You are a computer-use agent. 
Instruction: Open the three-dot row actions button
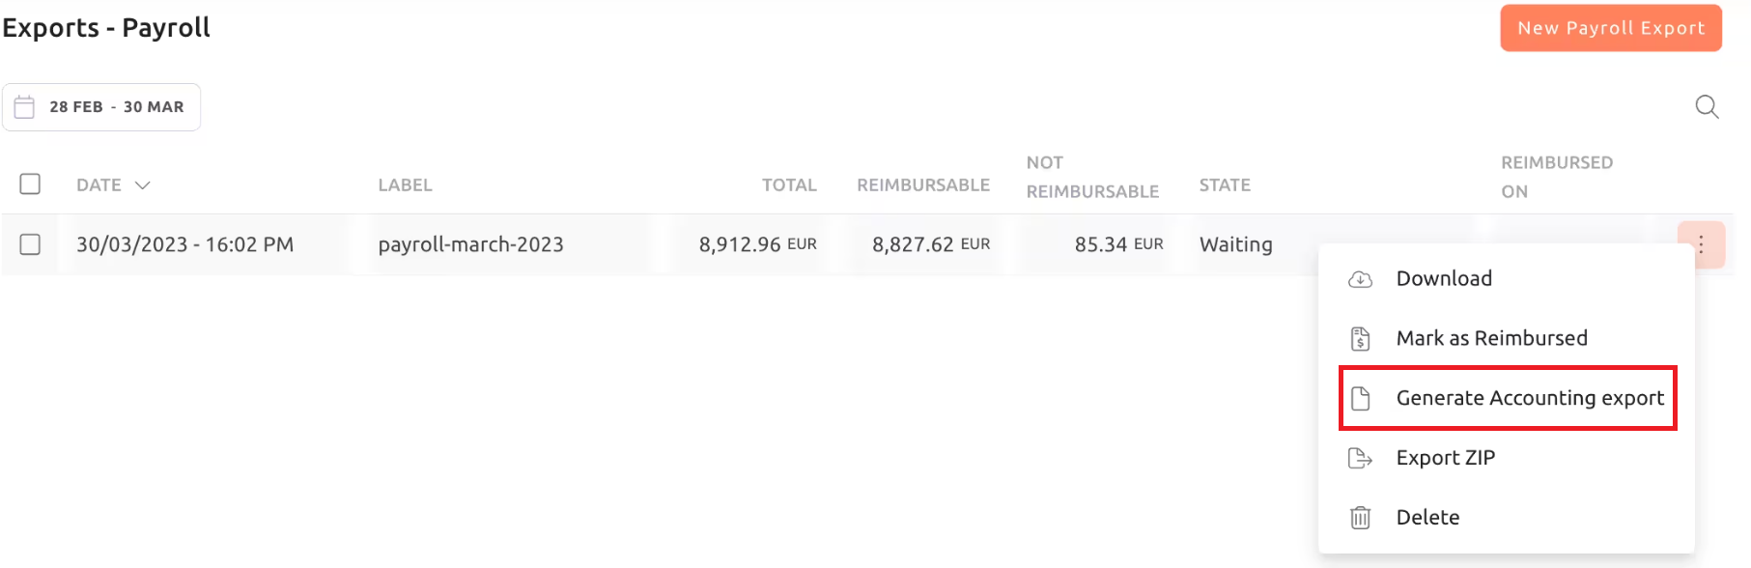point(1701,244)
